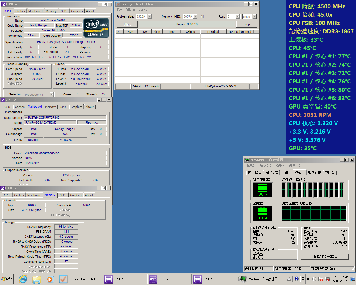Open 選項(O) menu in Task Manager
The width and height of the screenshot is (356, 285).
tap(265, 165)
